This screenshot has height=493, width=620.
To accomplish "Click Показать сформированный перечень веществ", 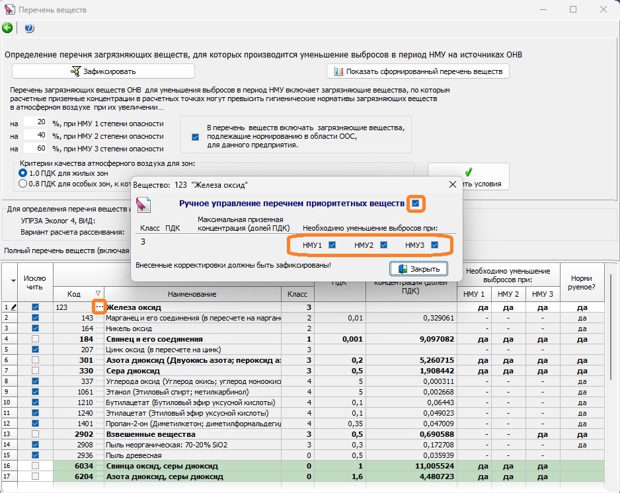I will 418,71.
